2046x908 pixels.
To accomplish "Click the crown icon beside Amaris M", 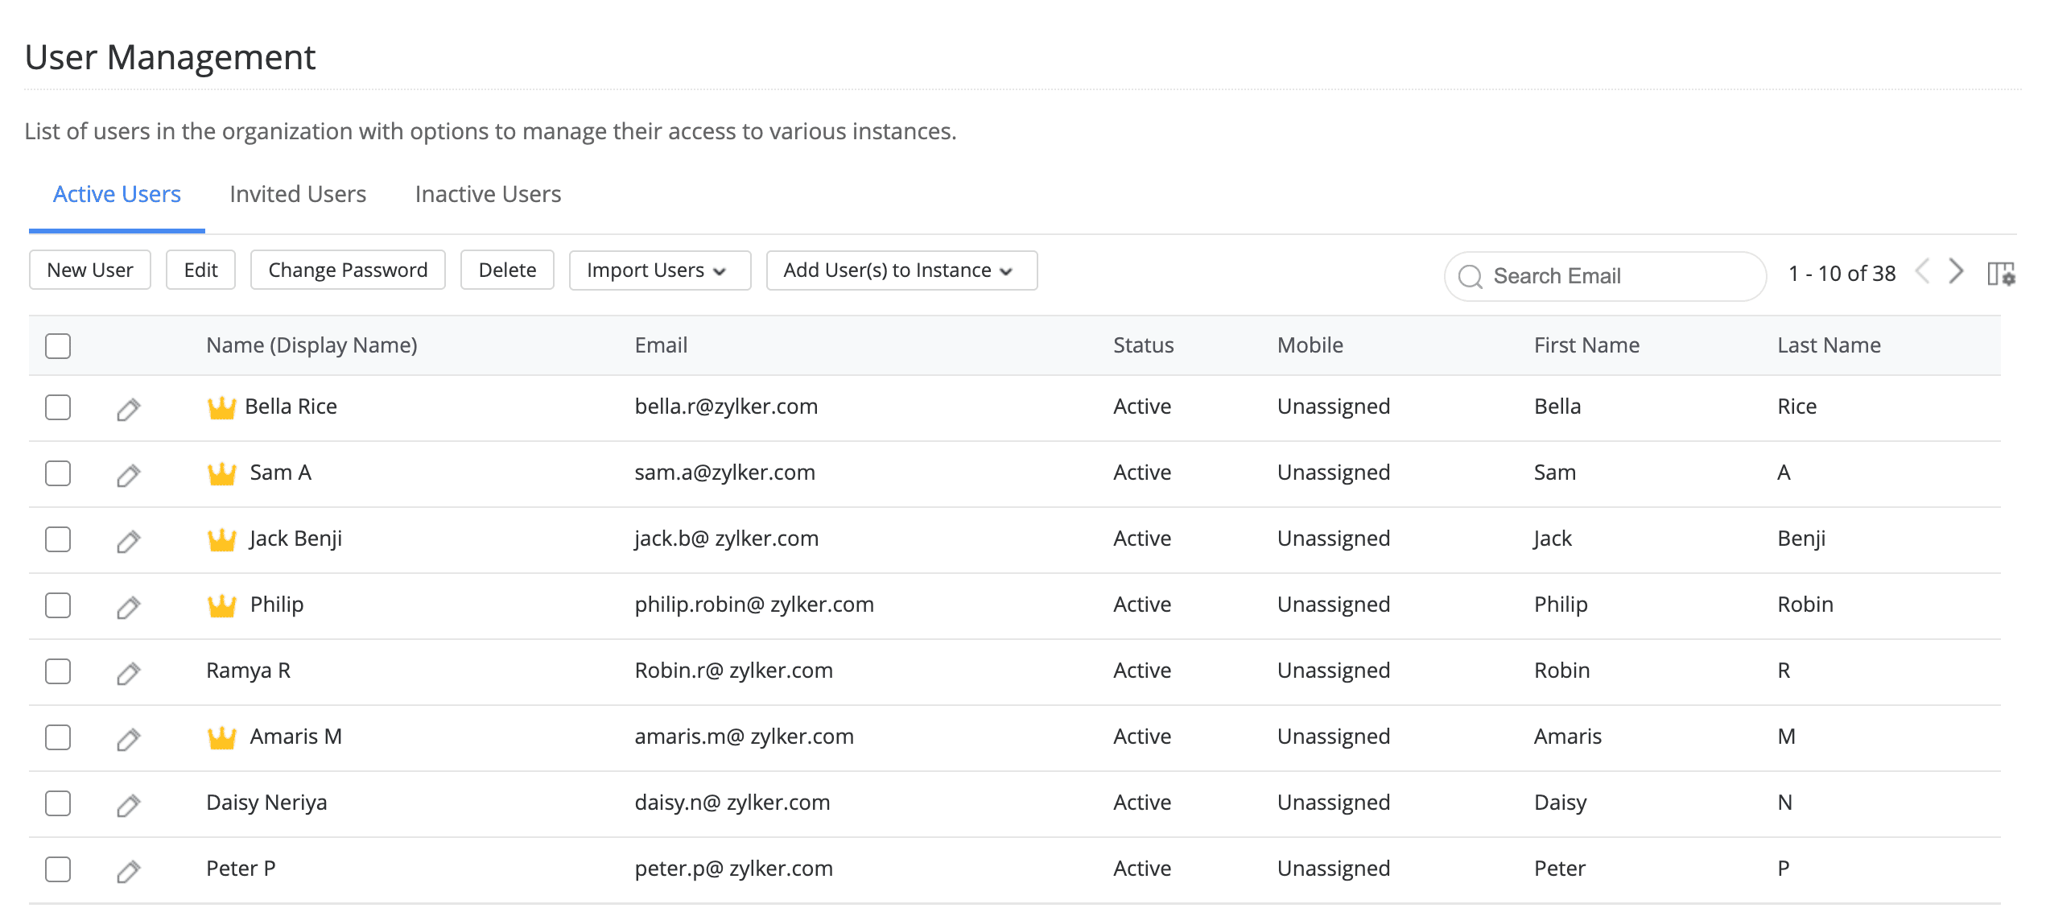I will (x=221, y=737).
